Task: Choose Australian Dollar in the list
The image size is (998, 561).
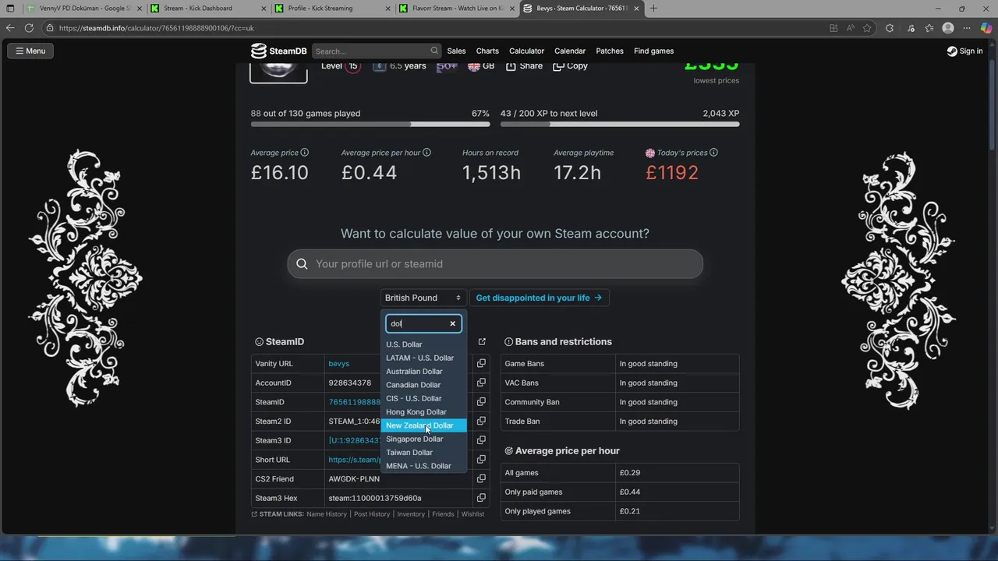Action: [x=423, y=372]
